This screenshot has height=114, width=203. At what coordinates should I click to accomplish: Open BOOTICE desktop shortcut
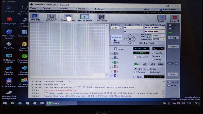click(x=9, y=45)
